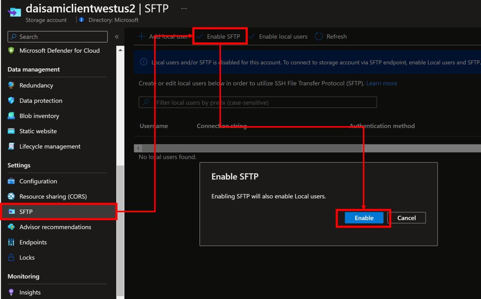Viewport: 481px width, 299px height.
Task: Click the Refresh toolbar label
Action: (337, 37)
